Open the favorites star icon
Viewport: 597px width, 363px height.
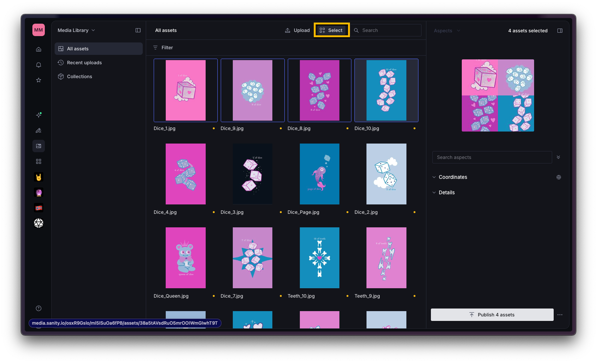click(x=38, y=80)
